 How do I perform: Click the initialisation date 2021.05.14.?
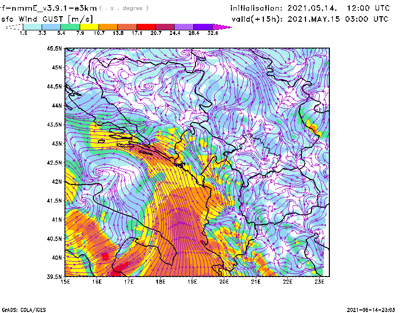(312, 8)
